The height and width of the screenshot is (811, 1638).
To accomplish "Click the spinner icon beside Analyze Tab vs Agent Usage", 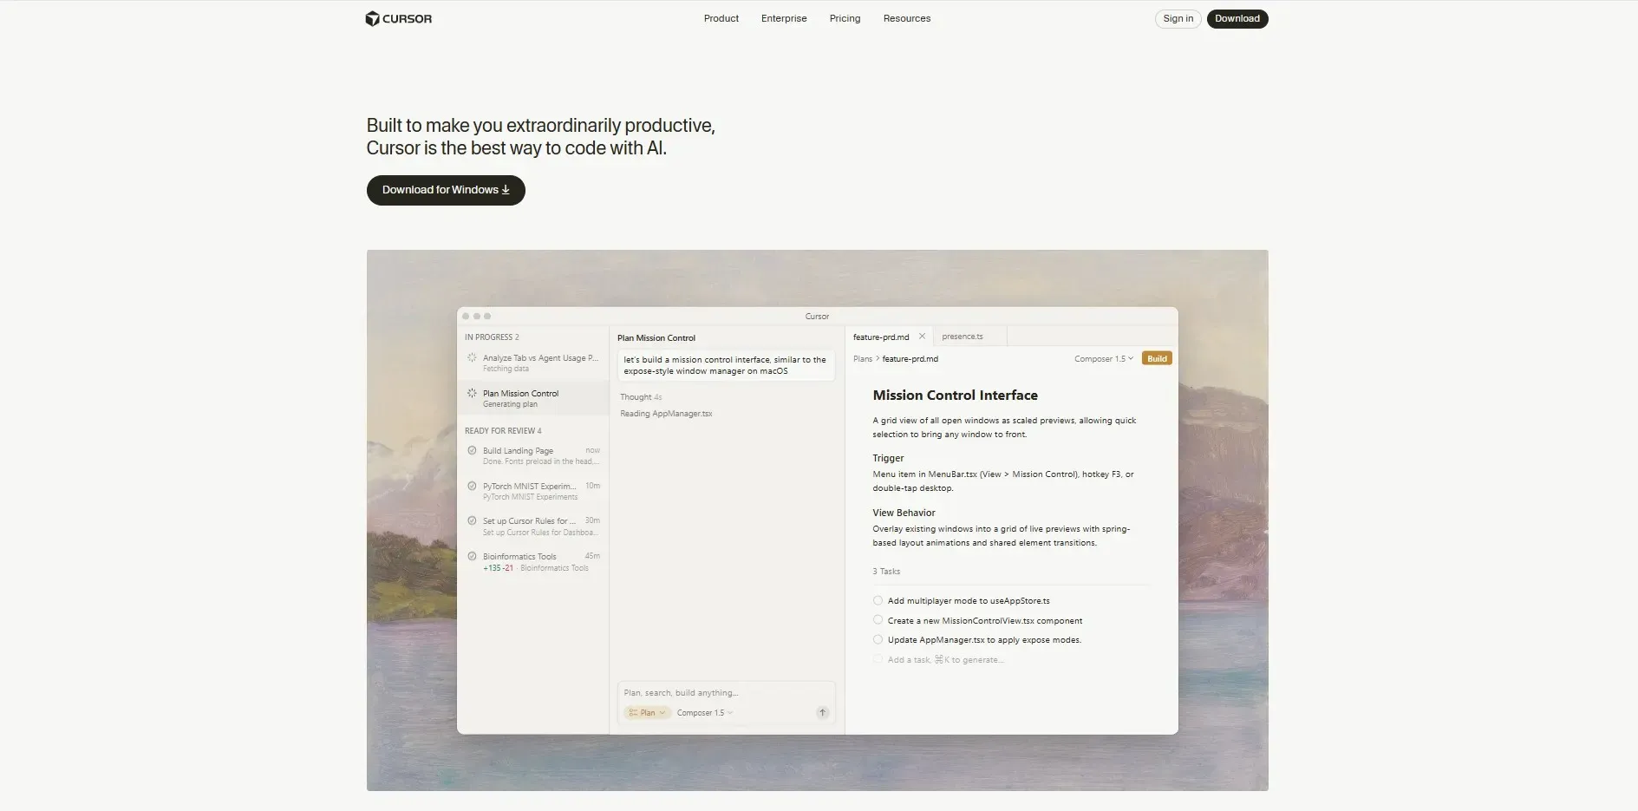I will coord(472,358).
